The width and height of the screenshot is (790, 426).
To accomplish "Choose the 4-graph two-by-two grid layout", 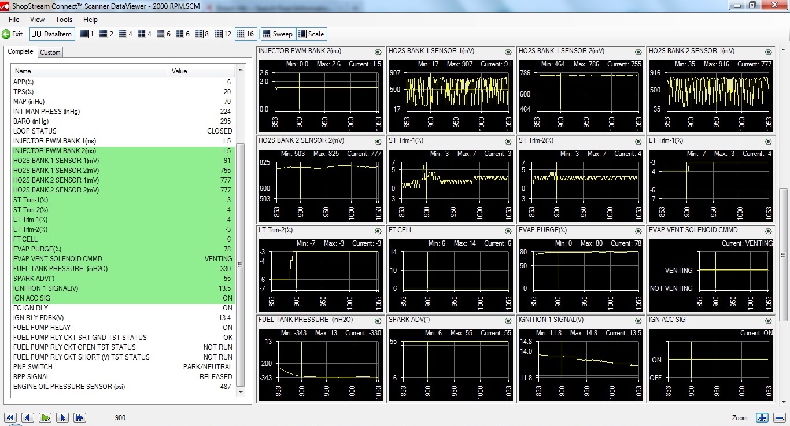I will pos(145,34).
